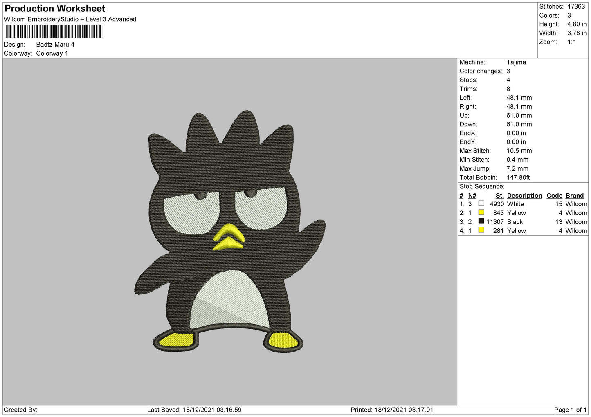This screenshot has width=591, height=417.
Task: Click the Tajima machine value
Action: 516,62
